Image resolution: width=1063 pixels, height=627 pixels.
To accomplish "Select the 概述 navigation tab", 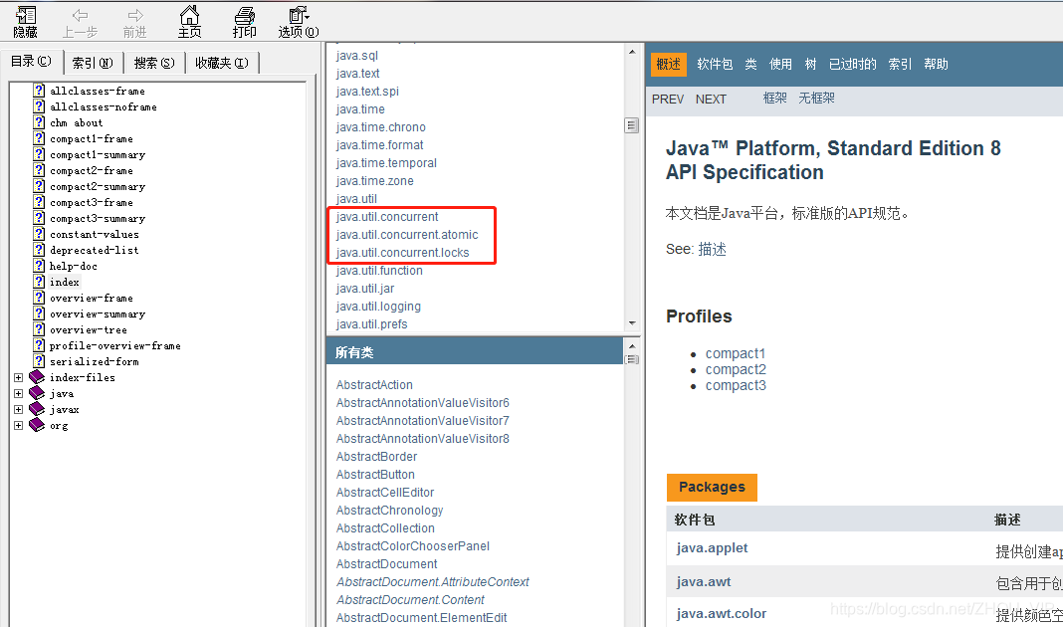I will [x=669, y=64].
